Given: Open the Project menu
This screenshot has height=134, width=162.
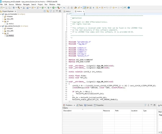Looking at the screenshot, I should [40, 4].
